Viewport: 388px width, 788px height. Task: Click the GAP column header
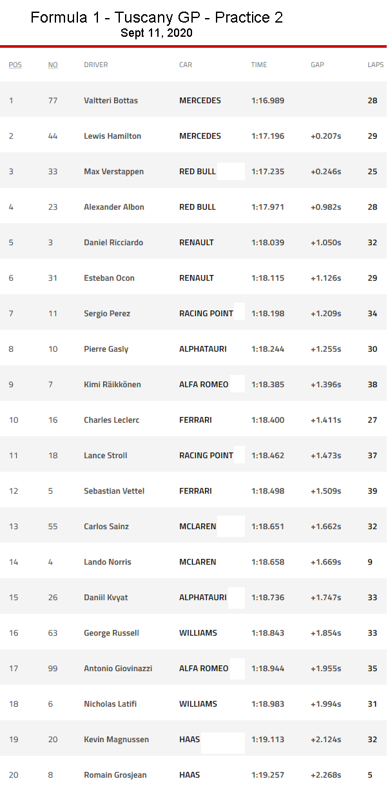point(317,65)
